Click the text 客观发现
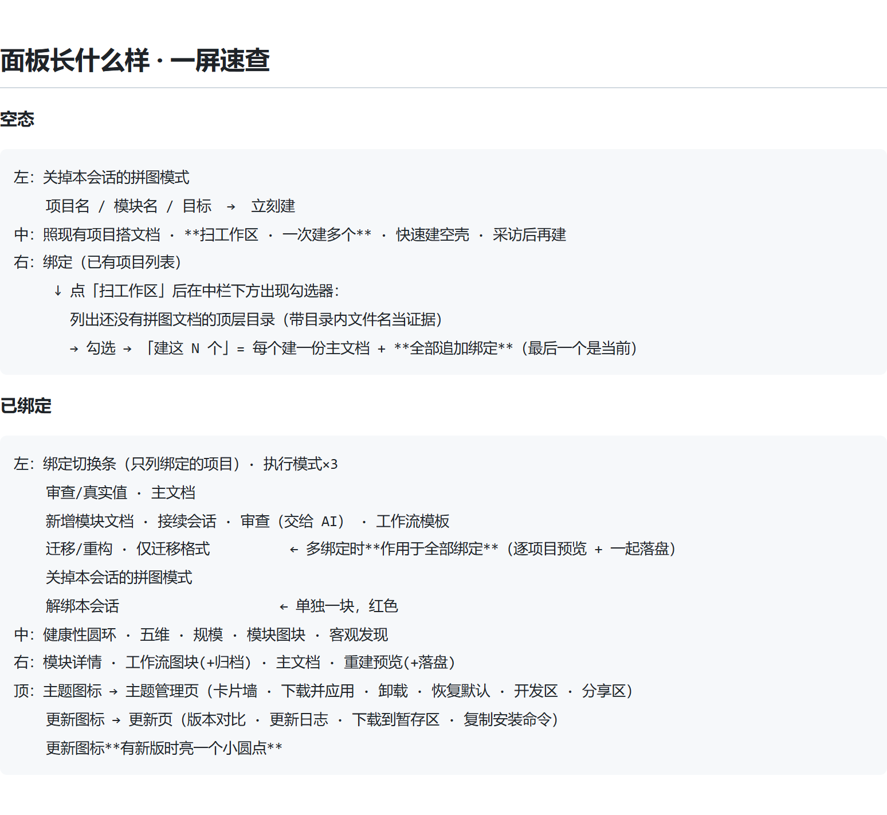 pyautogui.click(x=359, y=634)
